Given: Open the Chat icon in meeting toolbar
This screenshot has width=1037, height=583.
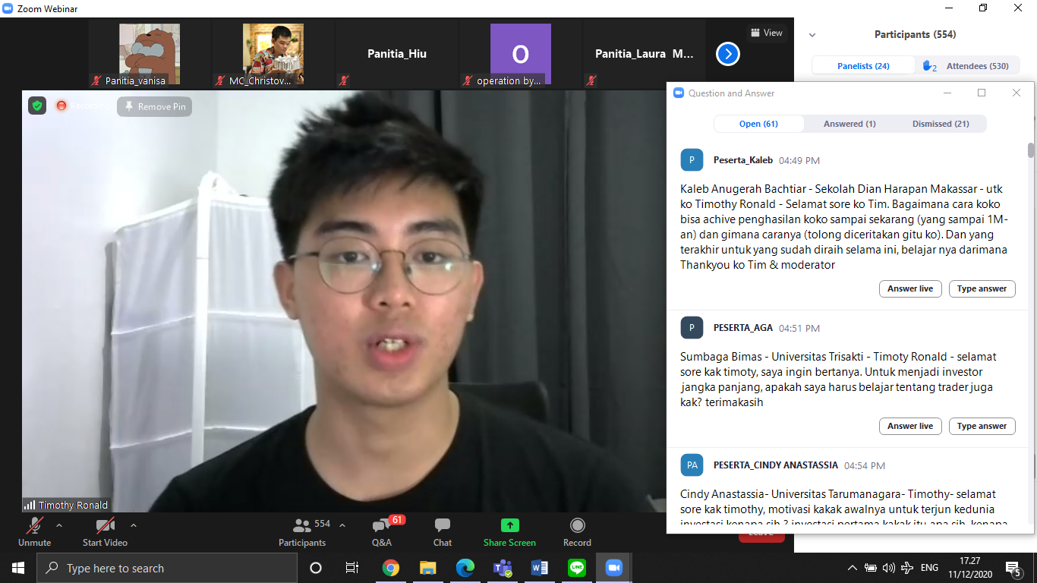Looking at the screenshot, I should click(443, 525).
